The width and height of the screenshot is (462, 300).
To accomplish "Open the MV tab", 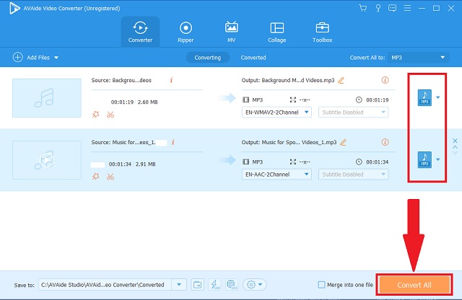I will pos(231,32).
